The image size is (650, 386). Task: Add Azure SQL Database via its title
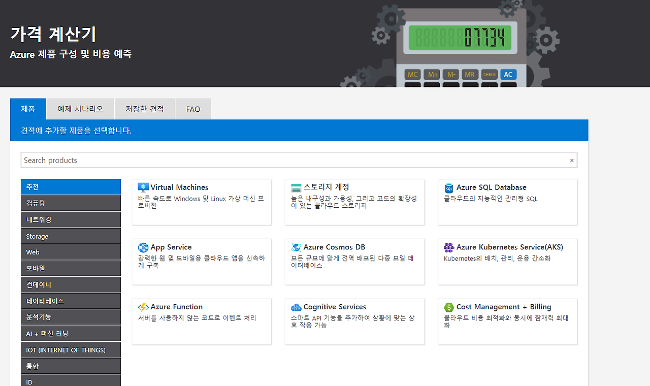(x=492, y=187)
